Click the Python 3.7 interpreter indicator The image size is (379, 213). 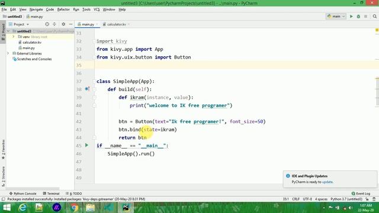pos(346,199)
